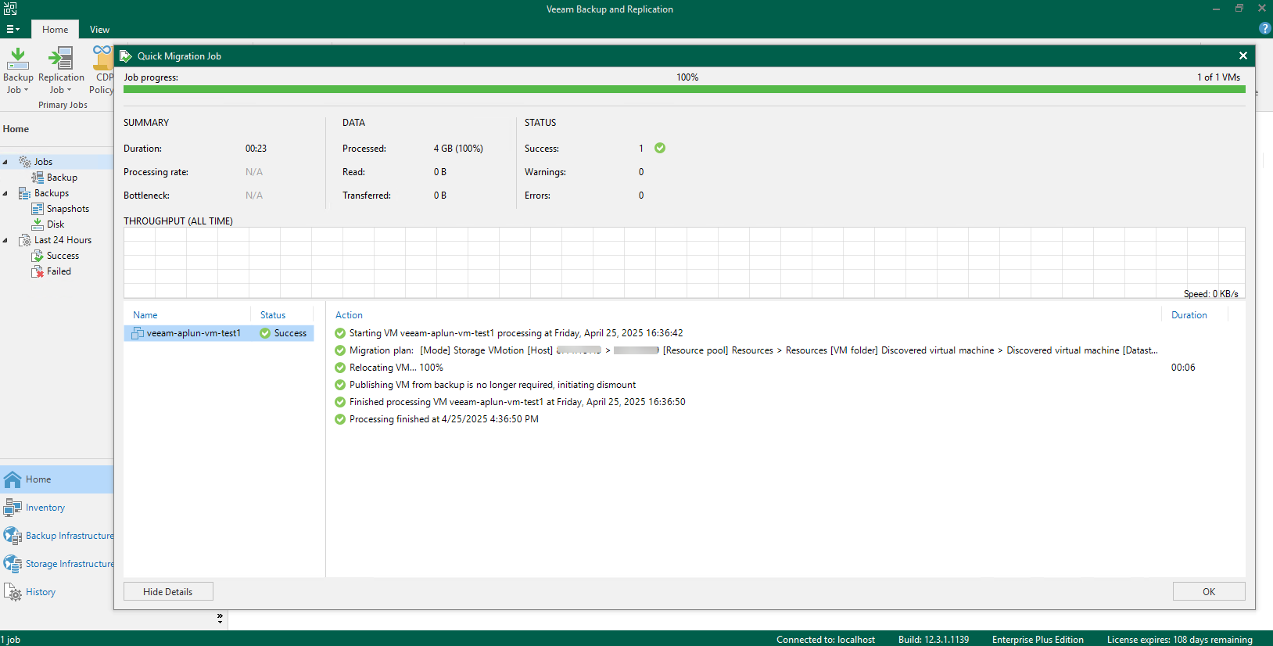
Task: Click the green check next to Success count
Action: pos(660,148)
